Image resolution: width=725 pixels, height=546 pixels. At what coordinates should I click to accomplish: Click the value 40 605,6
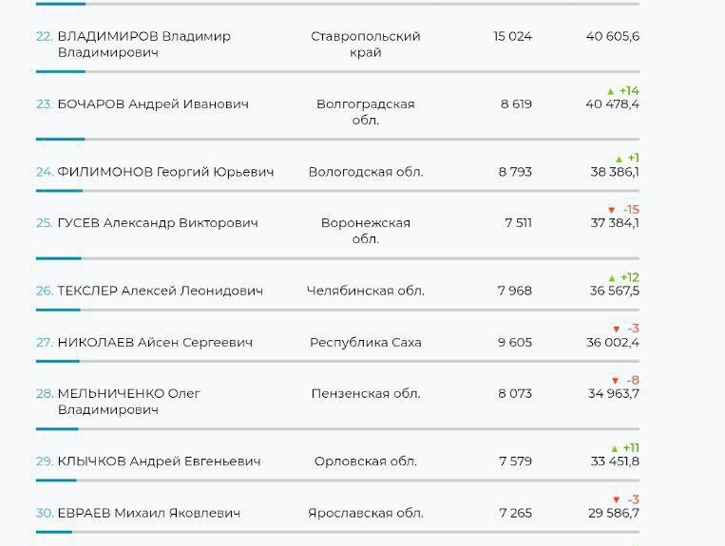coord(612,36)
